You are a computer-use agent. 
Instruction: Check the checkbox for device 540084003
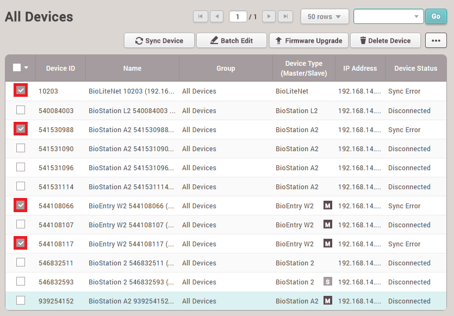tap(20, 110)
